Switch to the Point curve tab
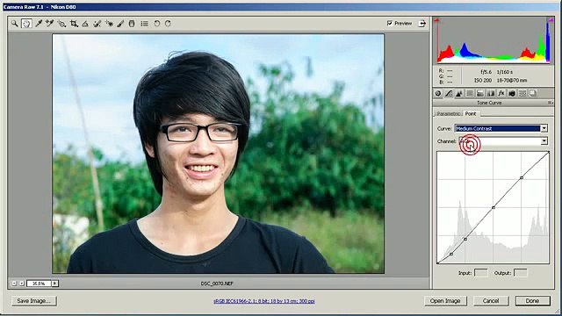 coord(471,113)
